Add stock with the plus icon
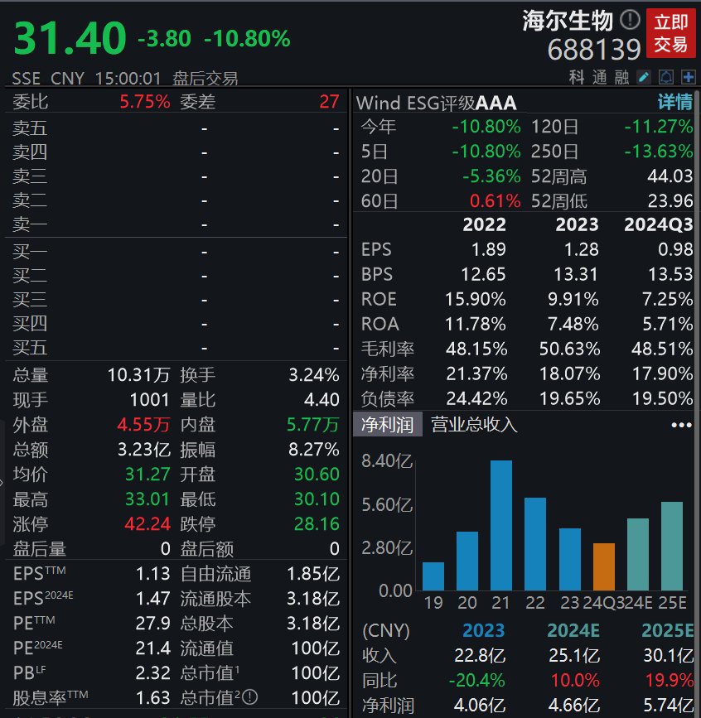This screenshot has width=701, height=718. tap(689, 77)
